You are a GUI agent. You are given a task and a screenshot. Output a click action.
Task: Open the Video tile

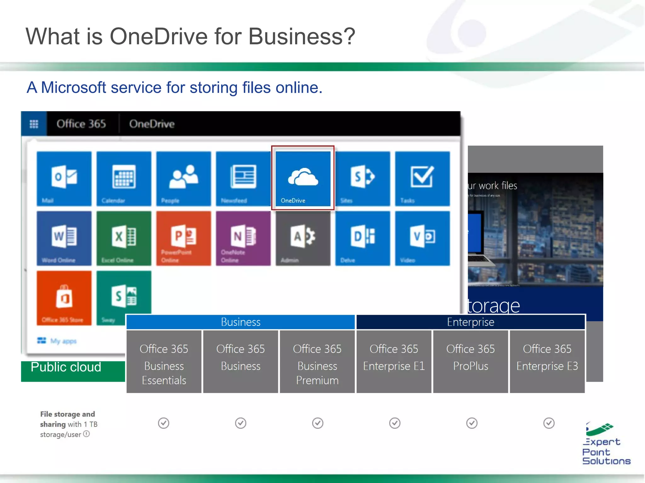422,238
